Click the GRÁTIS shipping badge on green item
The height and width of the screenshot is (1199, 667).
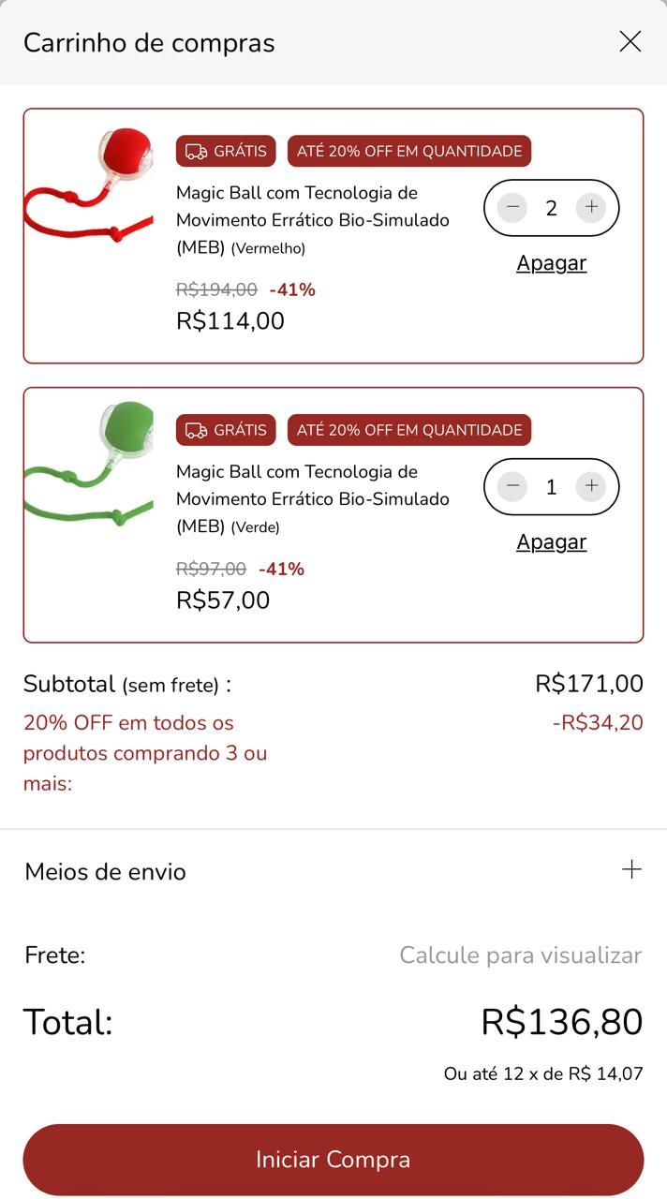[226, 430]
